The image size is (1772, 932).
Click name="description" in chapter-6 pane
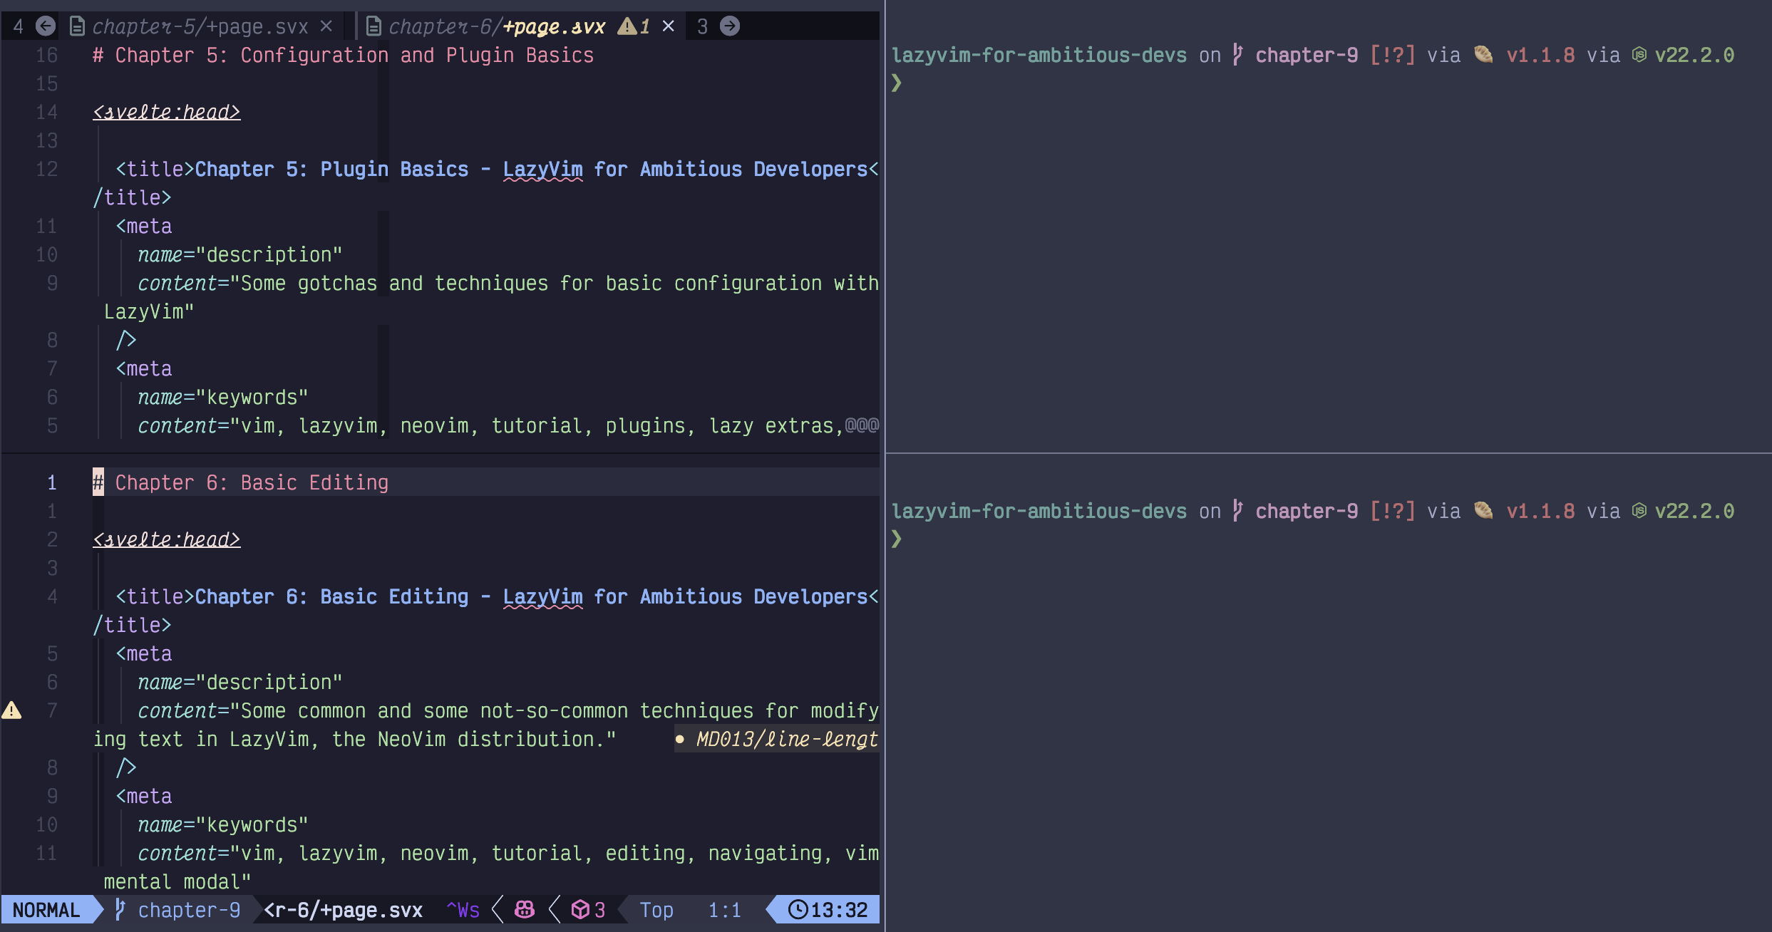click(240, 682)
